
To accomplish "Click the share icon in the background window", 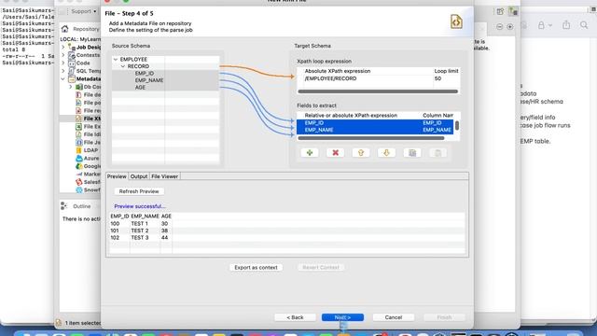I will pos(566,25).
